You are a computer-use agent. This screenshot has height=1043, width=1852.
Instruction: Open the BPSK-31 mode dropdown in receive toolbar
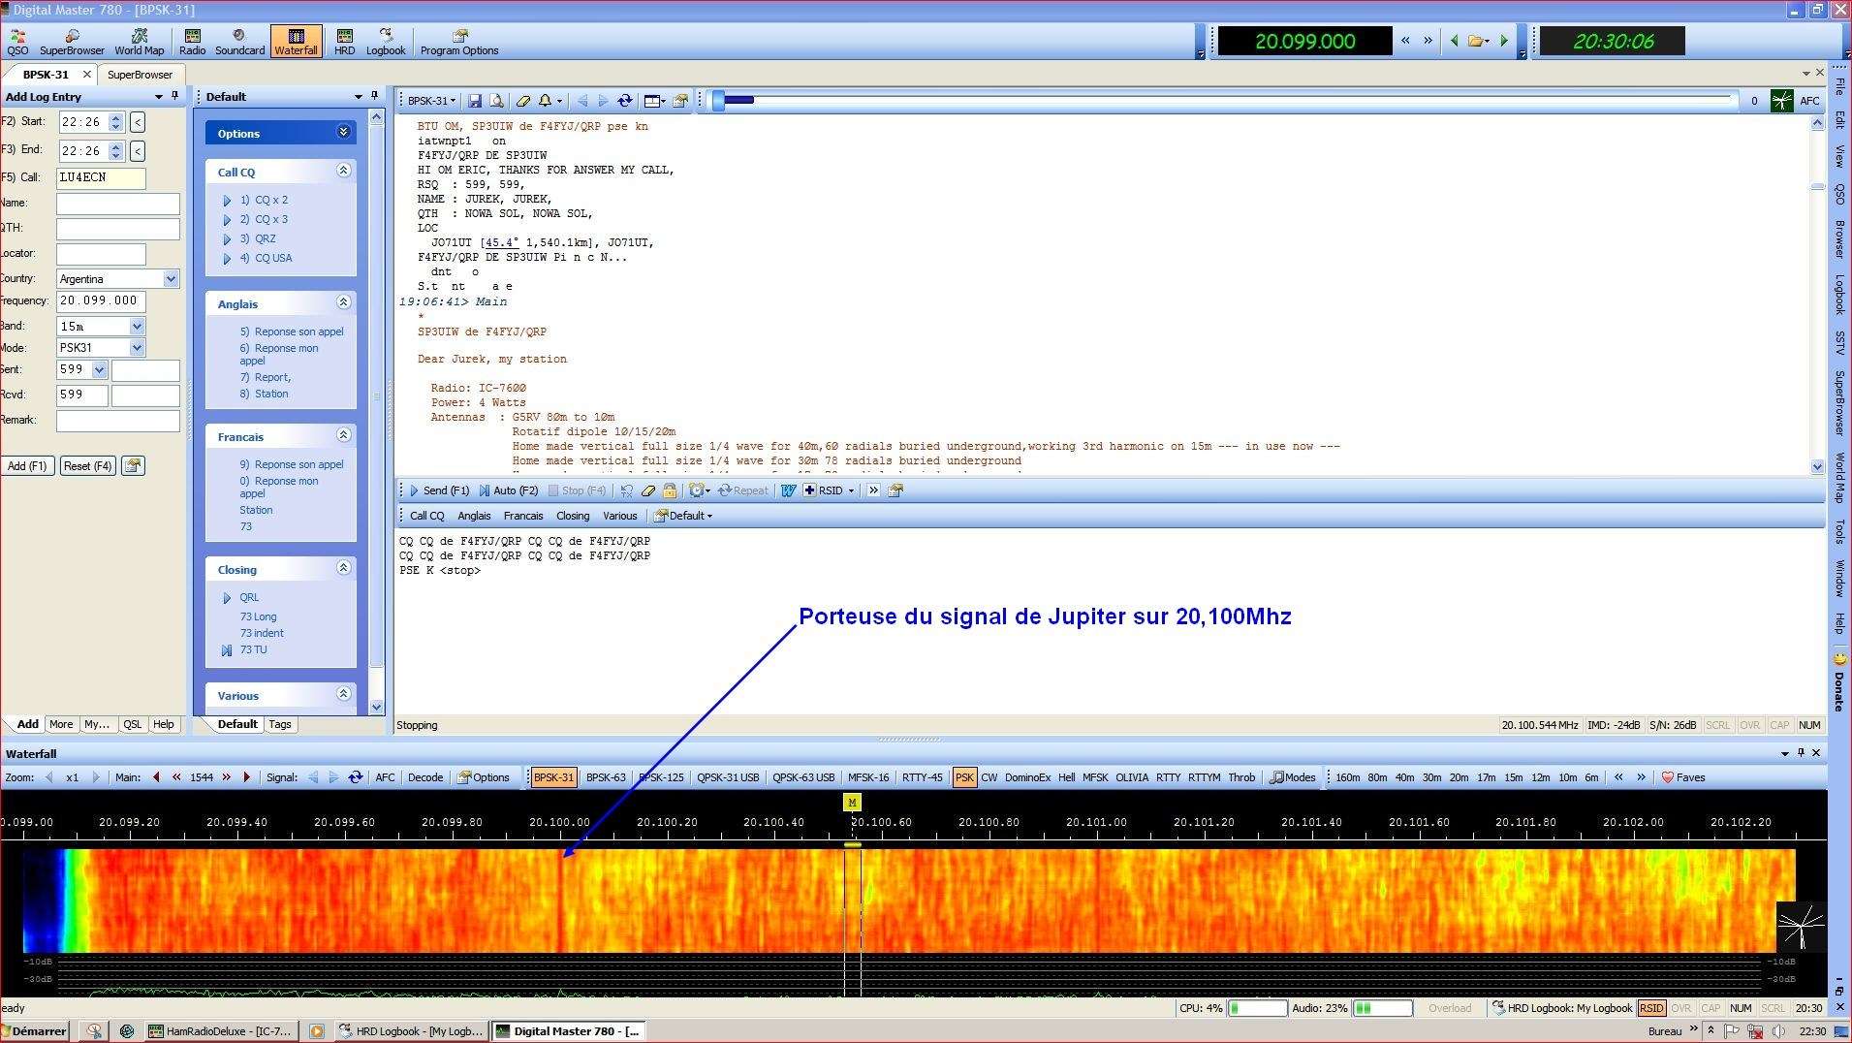pyautogui.click(x=431, y=101)
